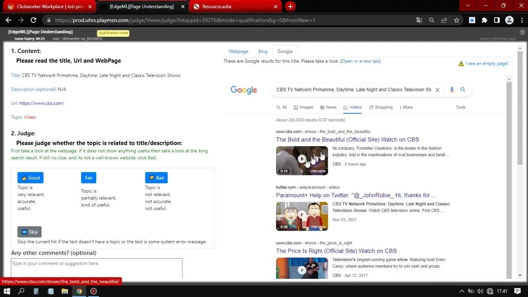Open the taskbar clock showing 17.41

click(x=502, y=291)
